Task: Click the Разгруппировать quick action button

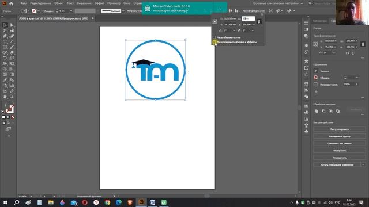Action: pos(340,129)
